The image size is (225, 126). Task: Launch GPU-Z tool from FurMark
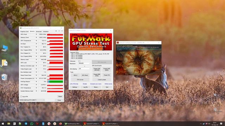coord(75,75)
